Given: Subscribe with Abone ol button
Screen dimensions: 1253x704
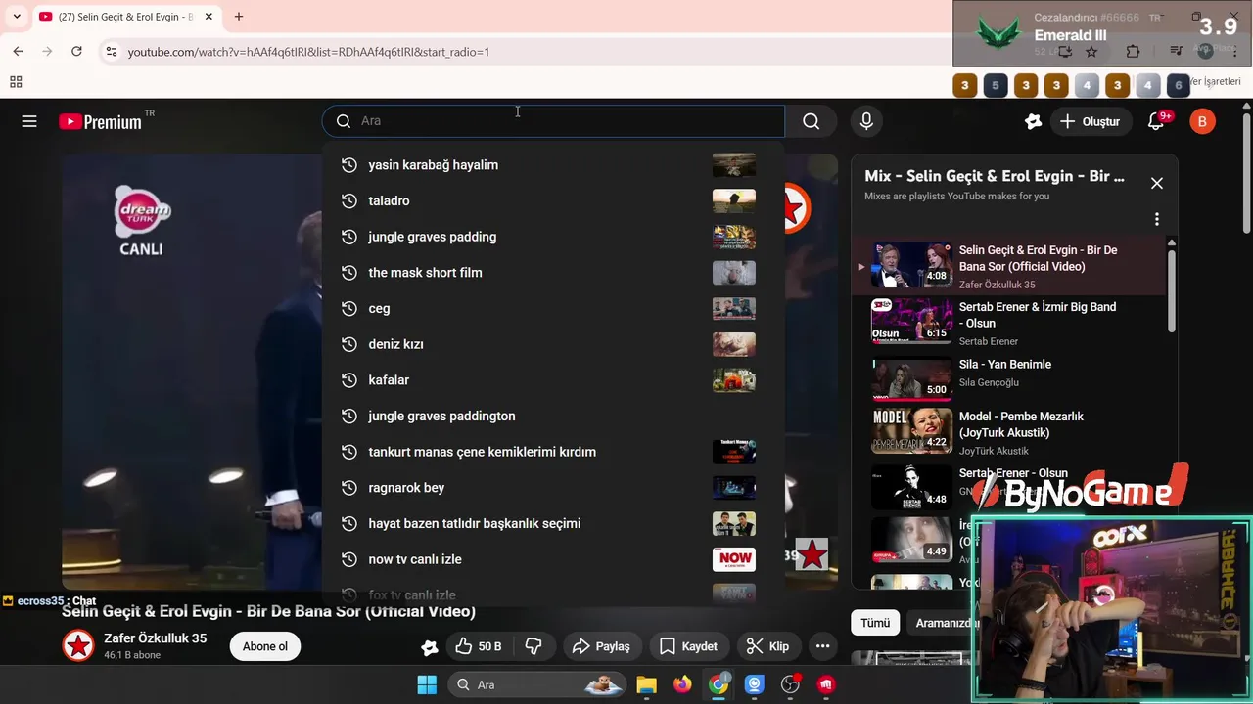Looking at the screenshot, I should (x=265, y=646).
